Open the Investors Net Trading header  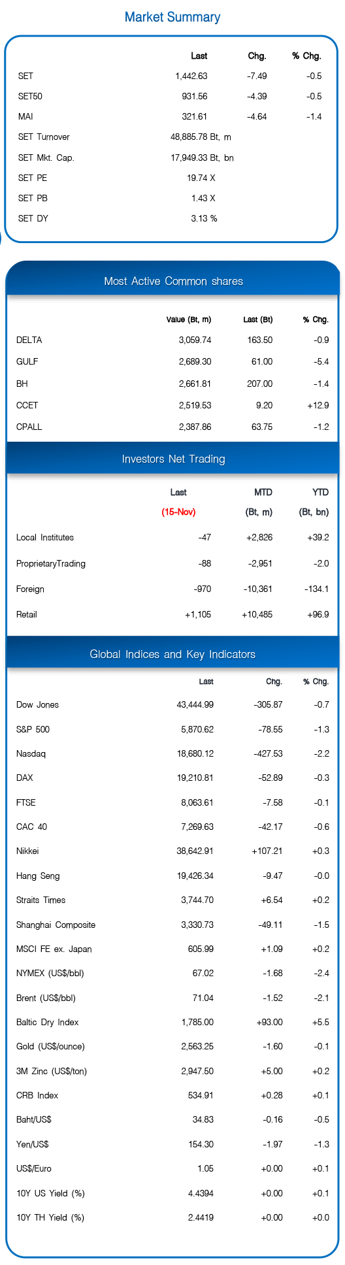[173, 459]
